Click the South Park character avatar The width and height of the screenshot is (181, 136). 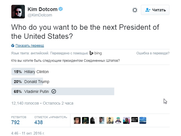coord(118,120)
